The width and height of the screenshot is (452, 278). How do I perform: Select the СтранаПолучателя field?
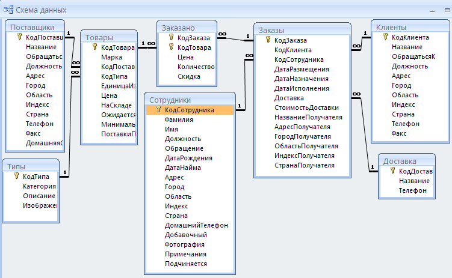[x=305, y=165]
